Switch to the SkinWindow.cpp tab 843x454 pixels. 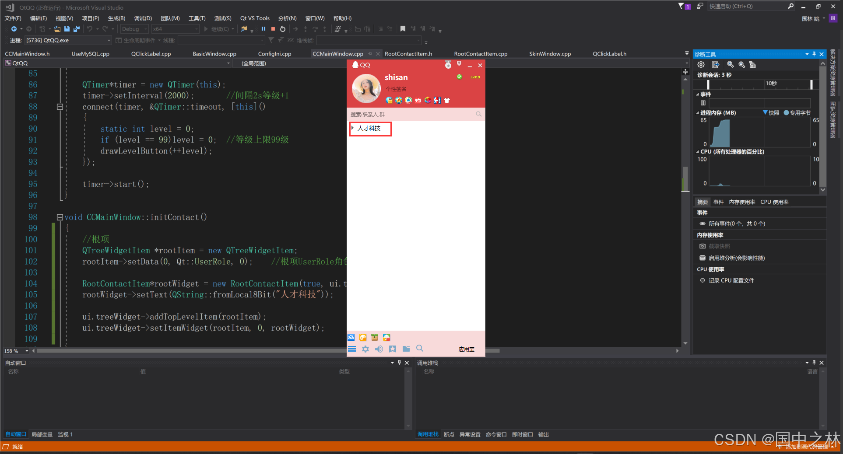click(x=550, y=54)
